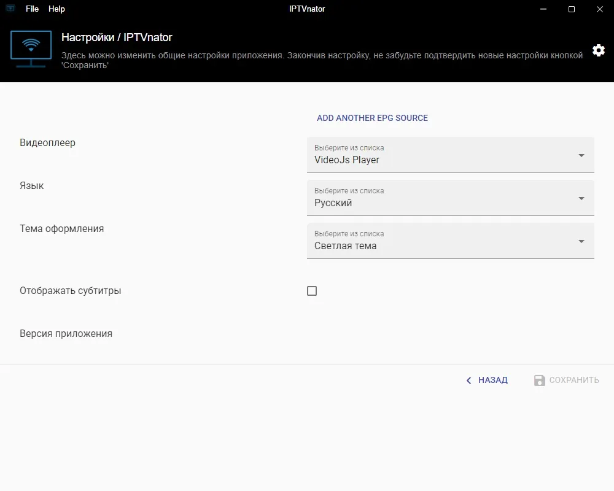Open the theme dropdown showing Светлая тема

[450, 241]
